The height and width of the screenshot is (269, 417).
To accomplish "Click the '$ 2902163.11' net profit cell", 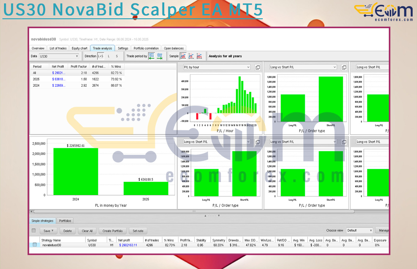I will point(128,245).
